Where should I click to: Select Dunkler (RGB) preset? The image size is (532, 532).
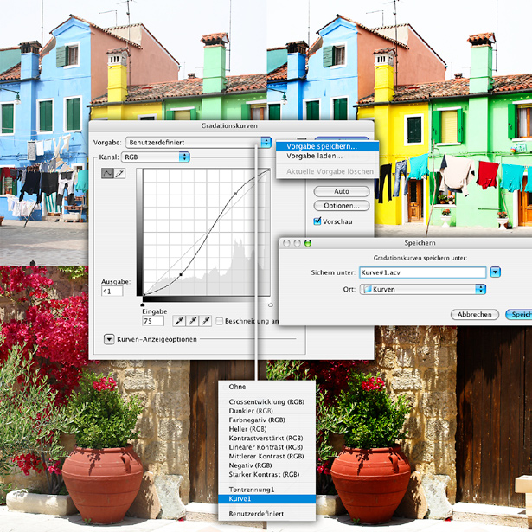click(x=266, y=411)
